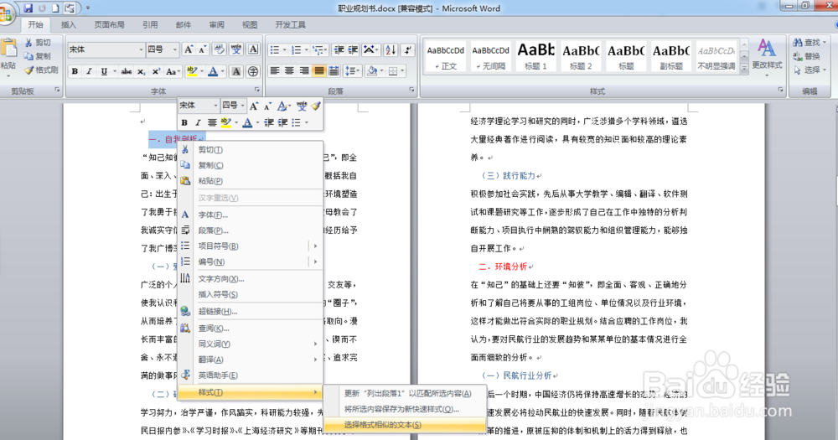Apply ribbon Character Border icon
Viewport: 838px width, 440px height.
pos(253,49)
